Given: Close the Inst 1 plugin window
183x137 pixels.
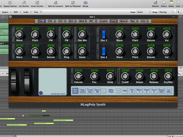Looking at the screenshot, I should tap(10, 17).
